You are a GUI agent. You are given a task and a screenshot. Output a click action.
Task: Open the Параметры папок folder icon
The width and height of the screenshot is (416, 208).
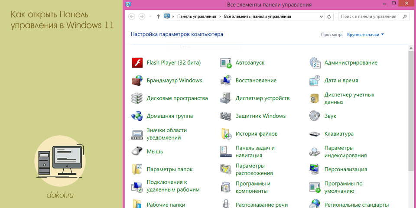[137, 169]
